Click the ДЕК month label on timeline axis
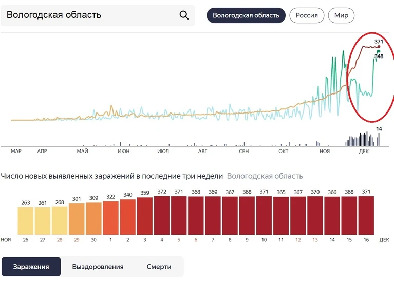This screenshot has height=283, width=394. pyautogui.click(x=364, y=151)
